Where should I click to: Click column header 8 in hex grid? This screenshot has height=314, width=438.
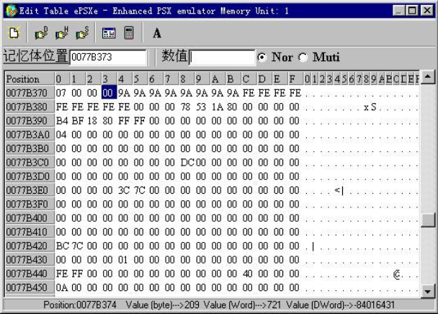(187, 79)
